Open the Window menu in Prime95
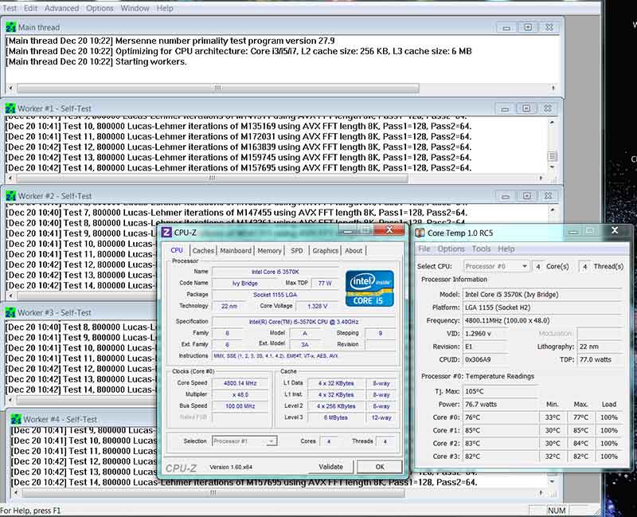This screenshot has width=637, height=517. click(135, 8)
